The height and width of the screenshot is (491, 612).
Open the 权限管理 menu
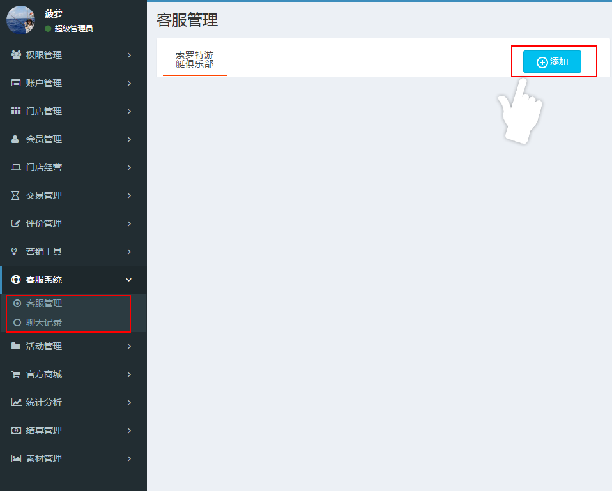(x=73, y=55)
